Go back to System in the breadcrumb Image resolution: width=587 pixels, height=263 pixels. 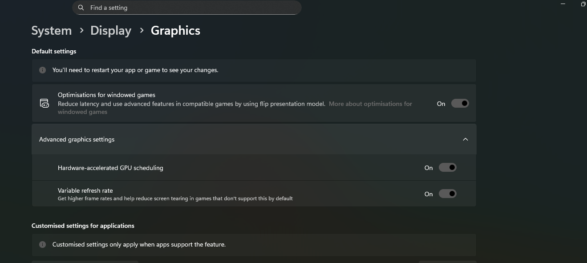click(x=52, y=31)
